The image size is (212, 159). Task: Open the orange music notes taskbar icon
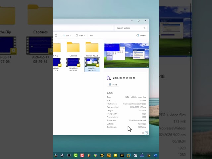pyautogui.click(x=109, y=155)
